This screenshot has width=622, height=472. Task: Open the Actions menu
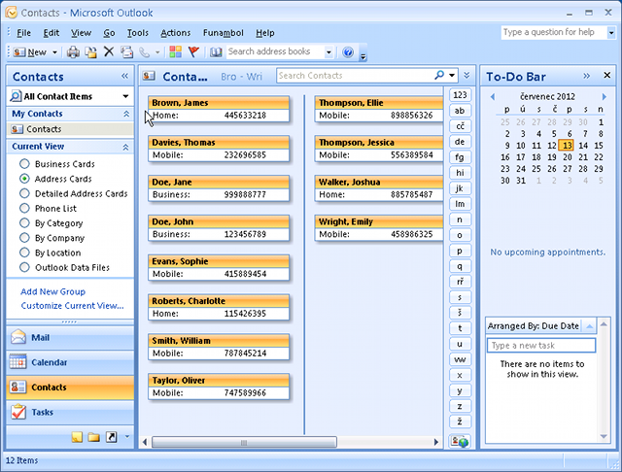tap(175, 33)
